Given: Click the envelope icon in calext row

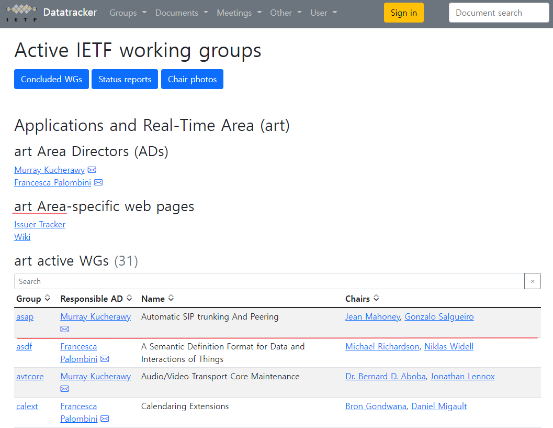Looking at the screenshot, I should tap(105, 419).
